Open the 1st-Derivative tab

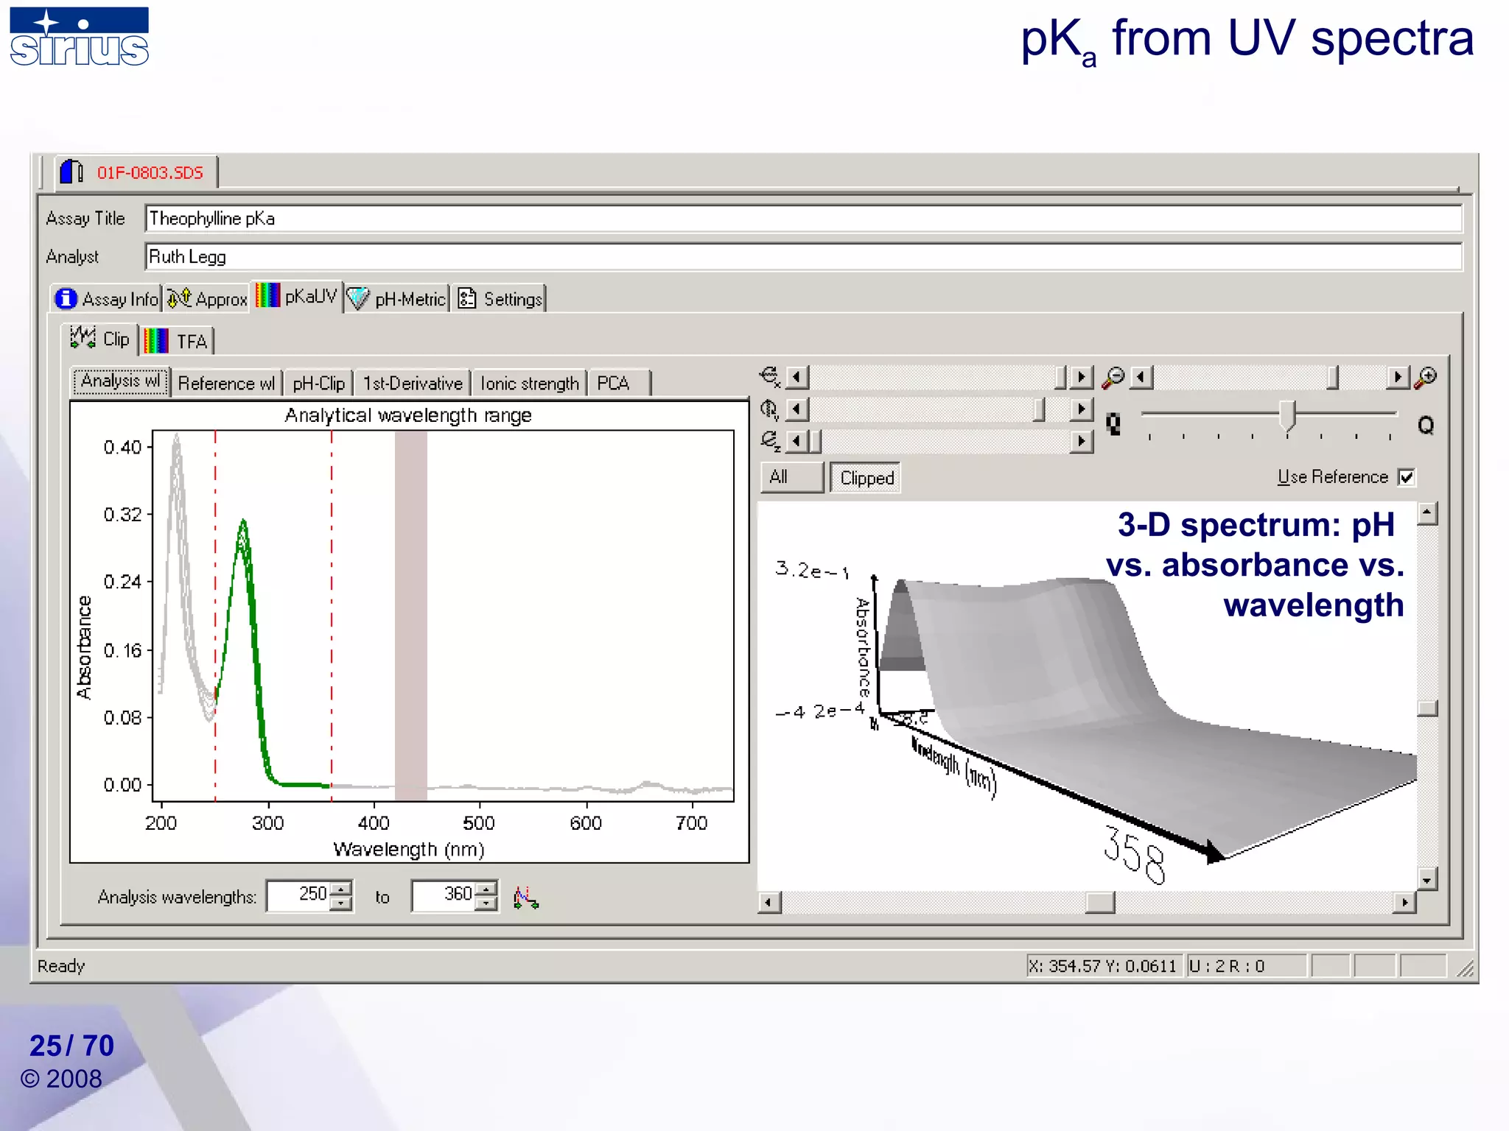413,383
